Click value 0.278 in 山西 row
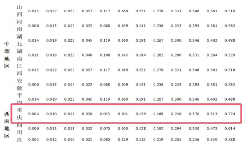 [x=159, y=11]
